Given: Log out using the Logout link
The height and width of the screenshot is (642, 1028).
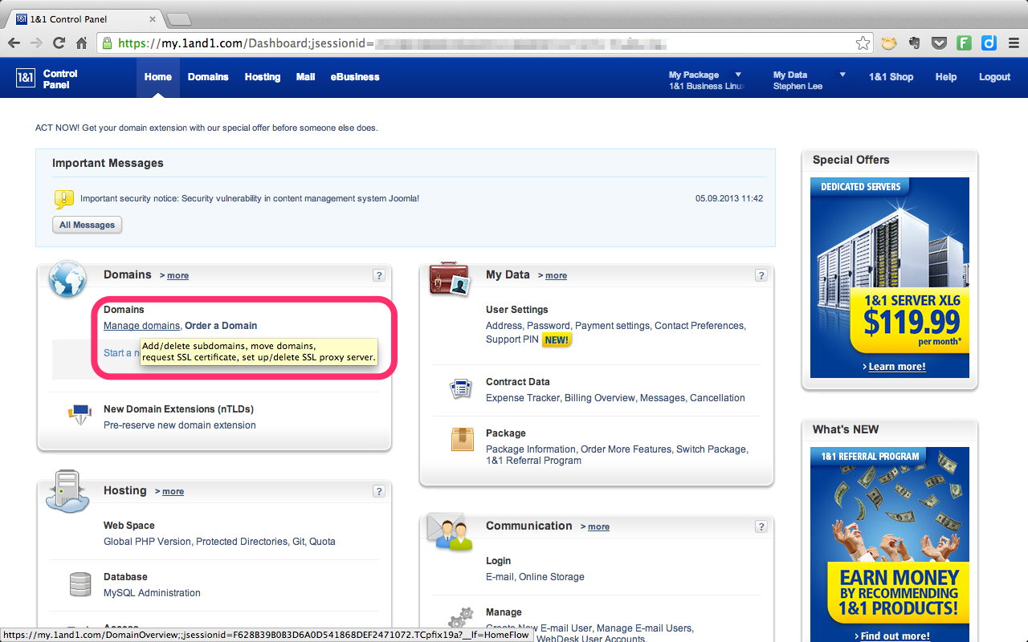Looking at the screenshot, I should click(994, 77).
